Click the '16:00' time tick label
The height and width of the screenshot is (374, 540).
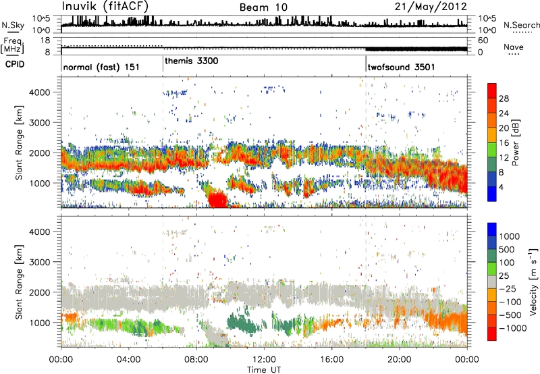coord(331,360)
